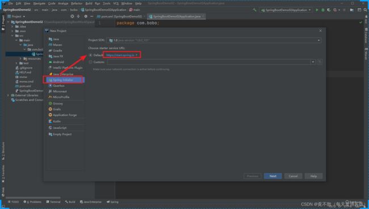Open the run configuration SpringBootDemo02Application dropdown

coord(286,10)
